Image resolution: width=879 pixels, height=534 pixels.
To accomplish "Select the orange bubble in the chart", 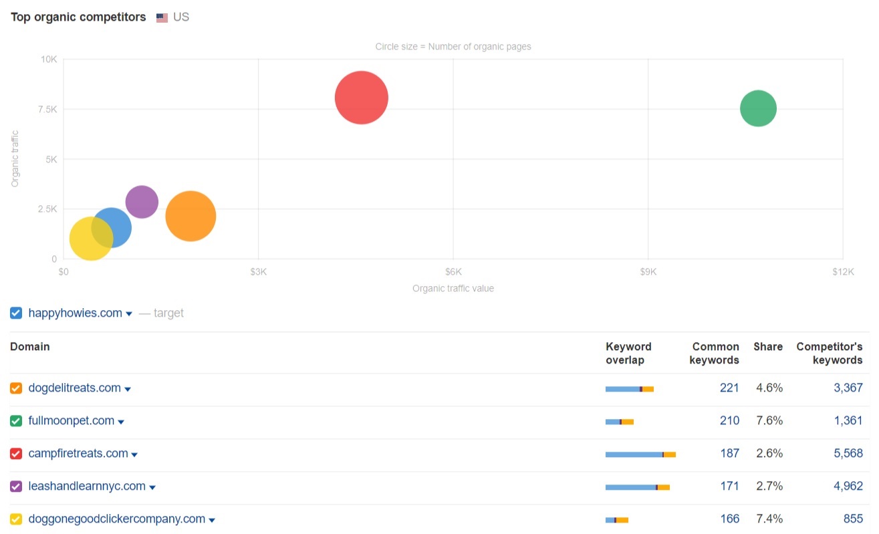I will 191,215.
